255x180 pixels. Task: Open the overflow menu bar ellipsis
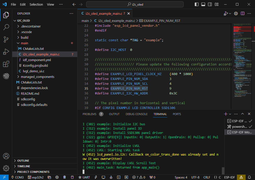61,4
